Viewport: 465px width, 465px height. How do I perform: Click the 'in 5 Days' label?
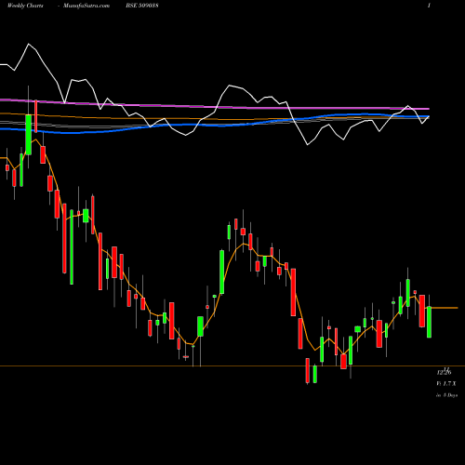(446, 395)
